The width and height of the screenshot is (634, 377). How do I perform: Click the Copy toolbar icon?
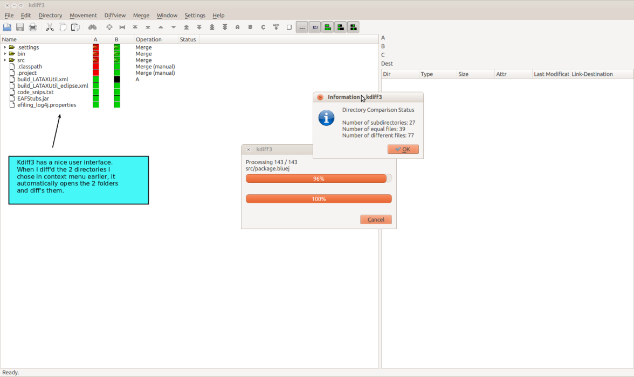(63, 27)
